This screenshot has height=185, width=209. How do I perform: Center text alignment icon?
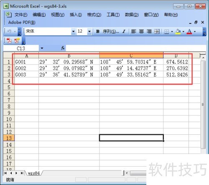(141, 31)
